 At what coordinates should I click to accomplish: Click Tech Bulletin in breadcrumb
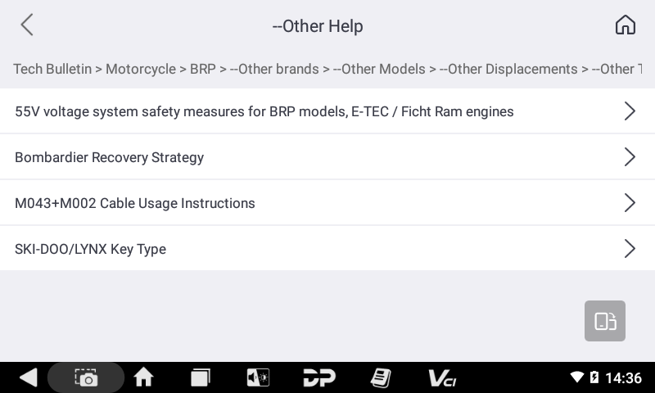click(52, 69)
